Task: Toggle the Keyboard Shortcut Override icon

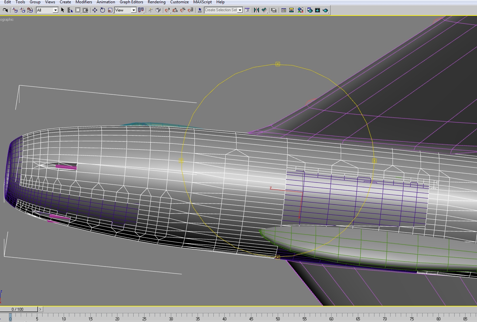Action: 158,10
